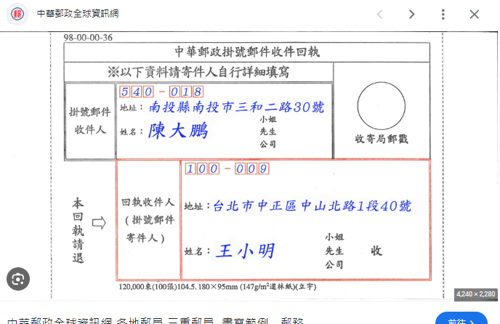Image resolution: width=500 pixels, height=324 pixels.
Task: Click the 回執收件人 label cell
Action: [148, 219]
